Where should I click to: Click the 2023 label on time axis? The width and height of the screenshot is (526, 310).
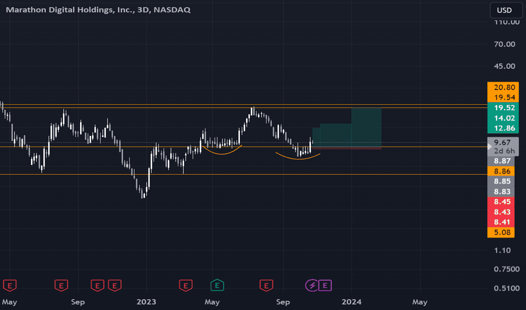click(x=146, y=302)
